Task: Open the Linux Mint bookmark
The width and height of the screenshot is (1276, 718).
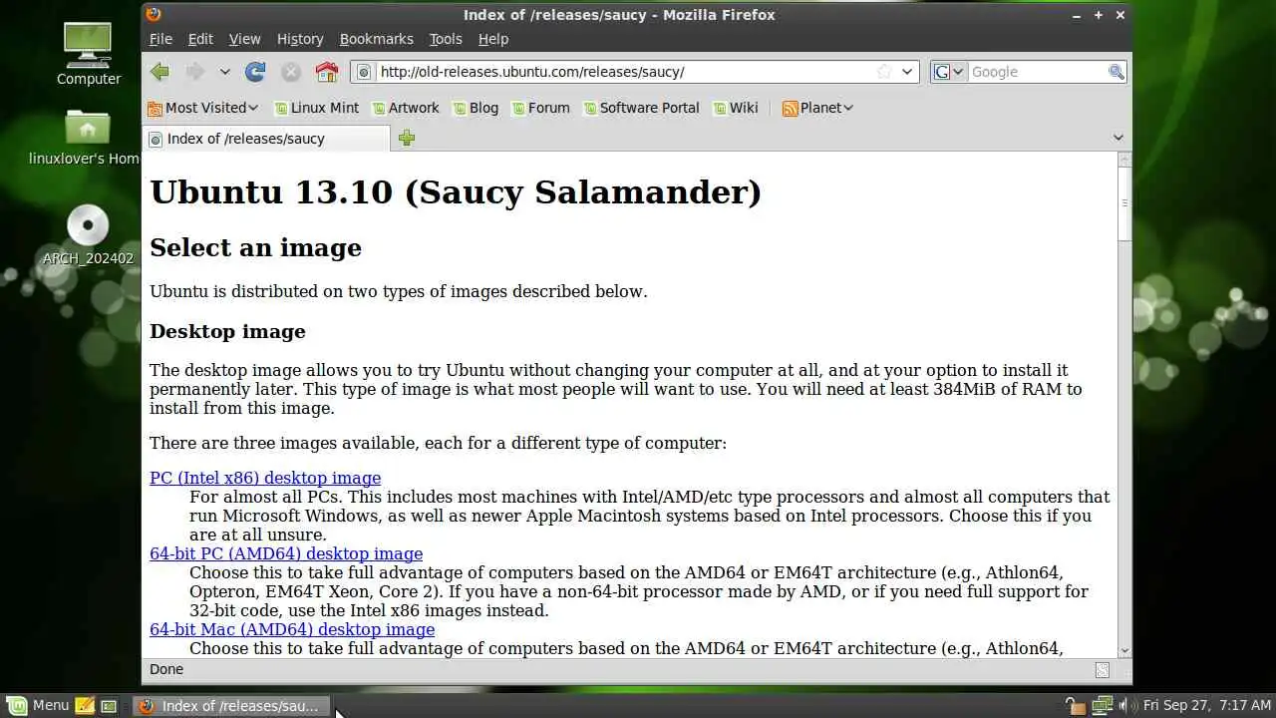Action: point(316,108)
